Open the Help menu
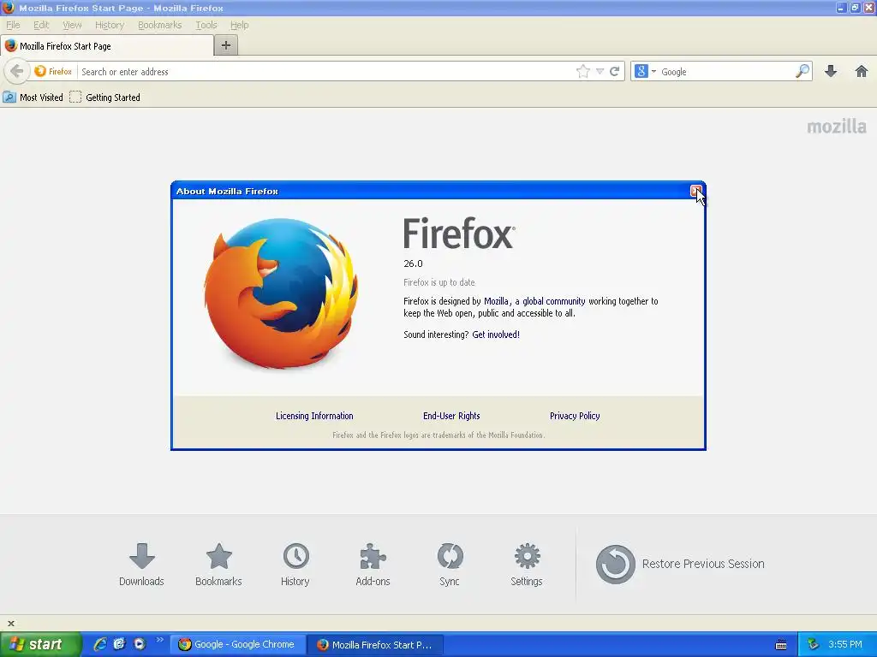The width and height of the screenshot is (877, 657). [240, 25]
